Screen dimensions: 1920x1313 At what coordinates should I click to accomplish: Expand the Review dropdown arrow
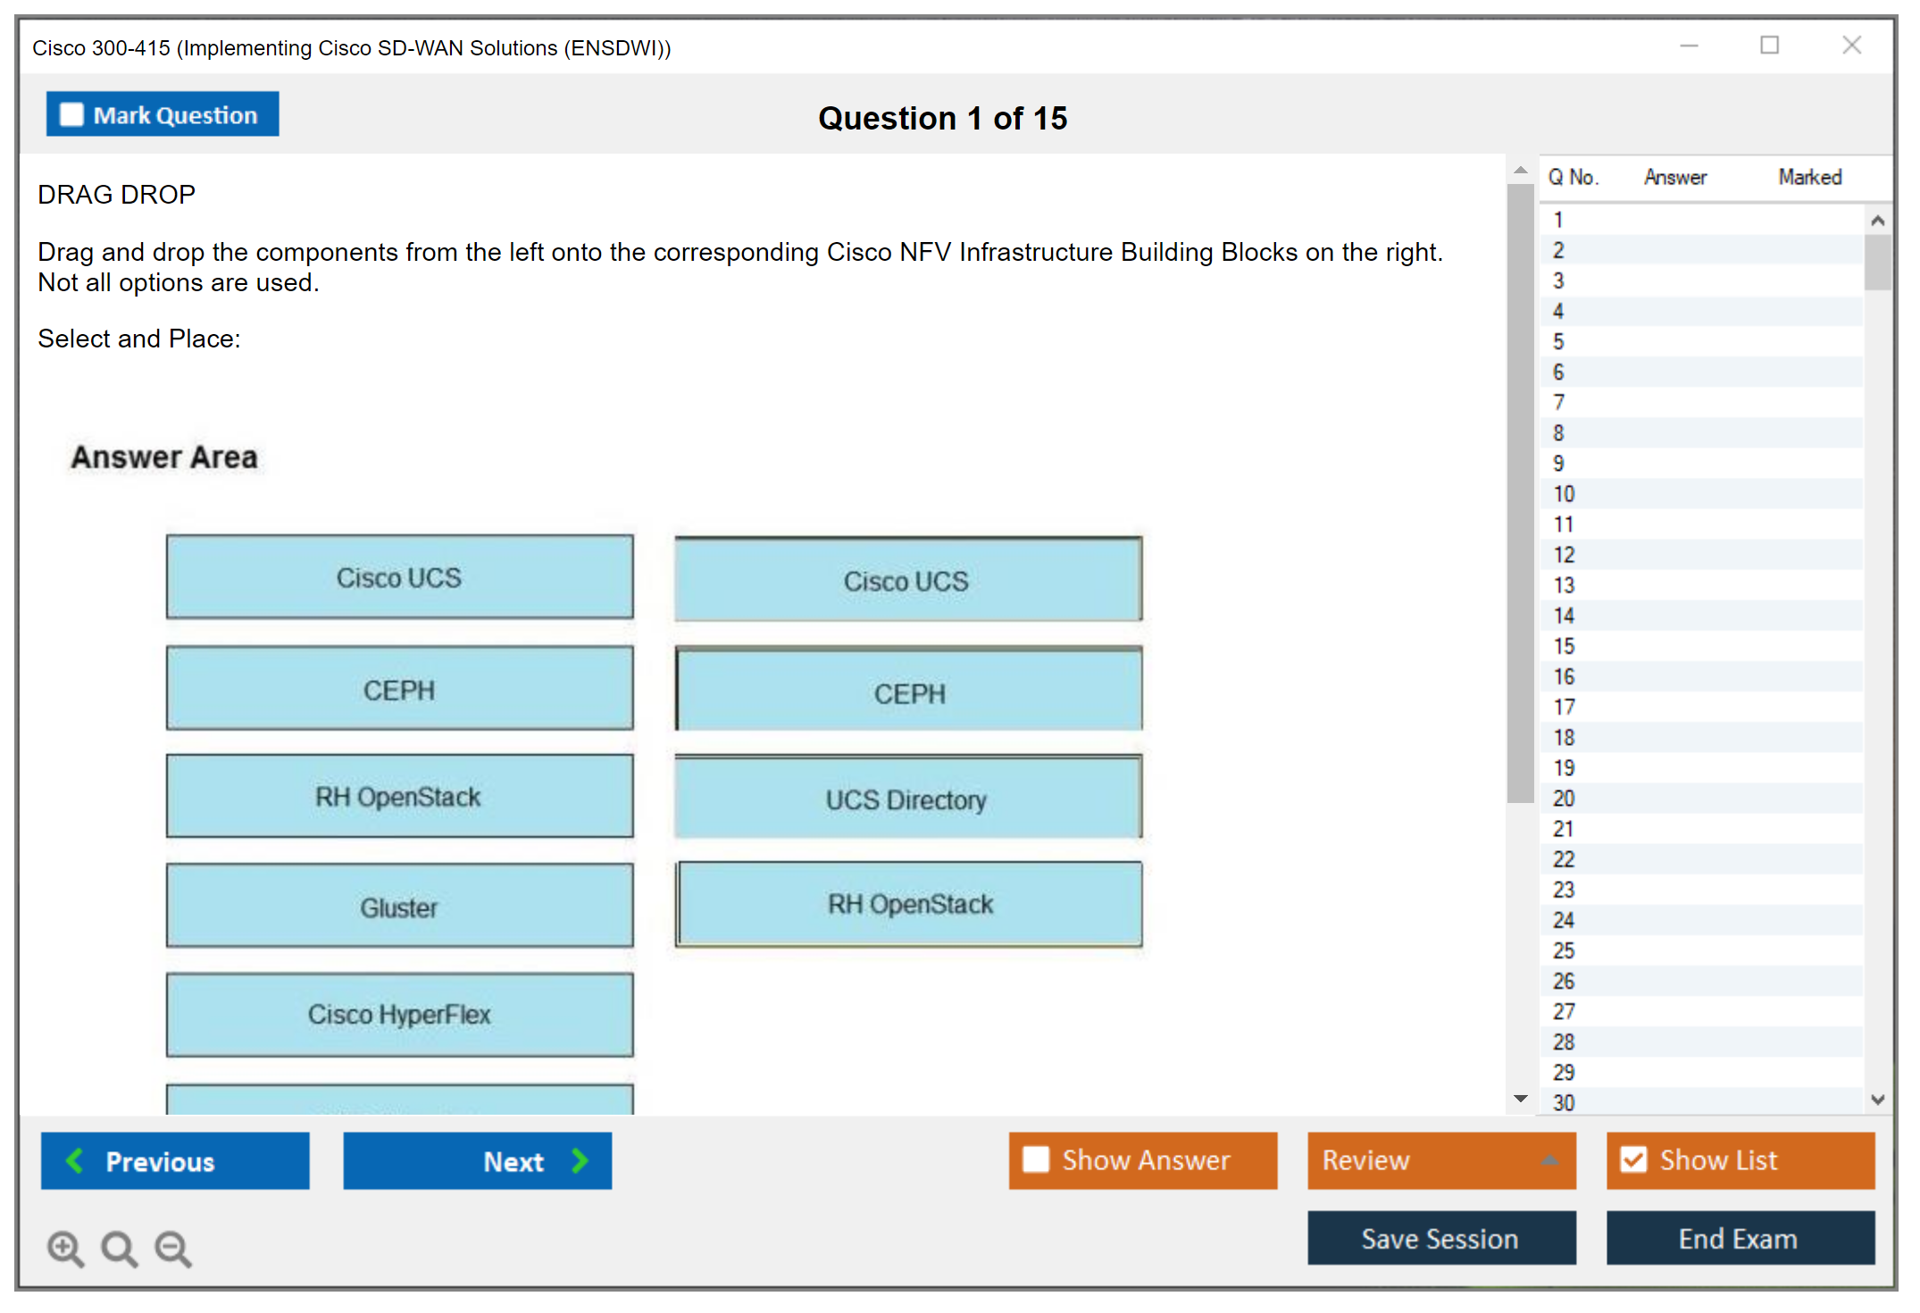(x=1549, y=1160)
